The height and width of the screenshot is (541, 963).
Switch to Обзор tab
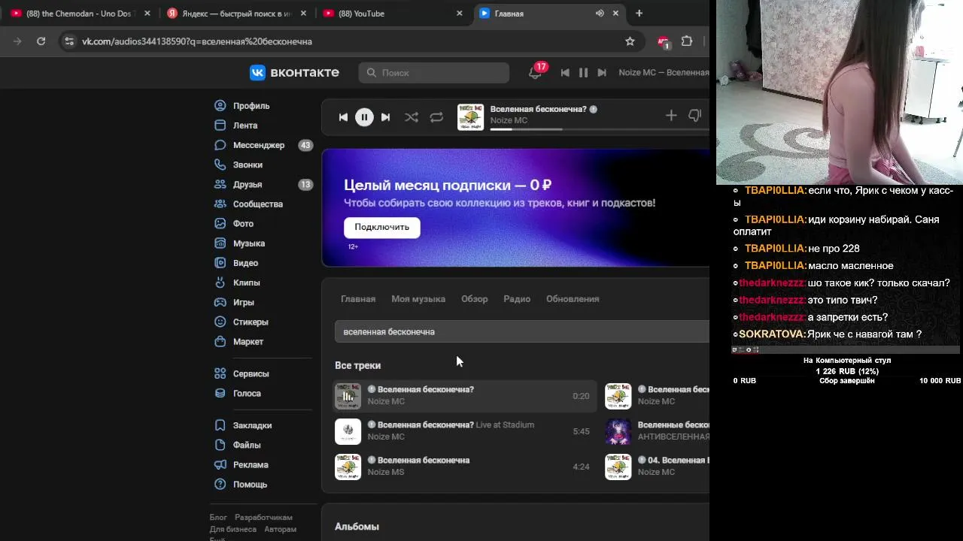point(475,299)
